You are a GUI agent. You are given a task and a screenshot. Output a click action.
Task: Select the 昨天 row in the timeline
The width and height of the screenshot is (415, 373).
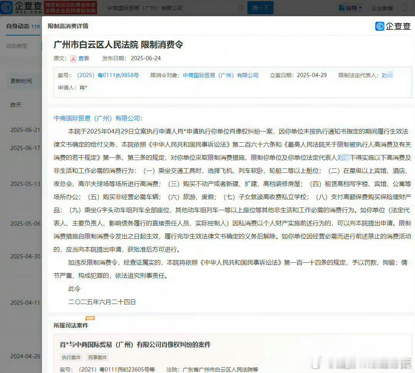tap(16, 105)
